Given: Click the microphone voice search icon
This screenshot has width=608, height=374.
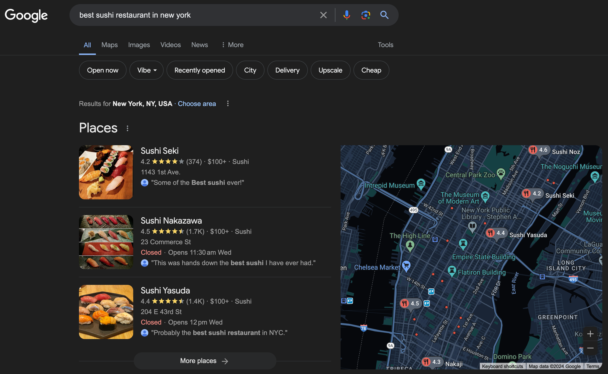Looking at the screenshot, I should [347, 15].
